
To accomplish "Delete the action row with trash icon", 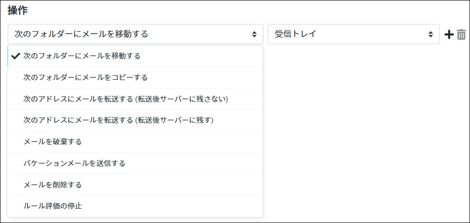I will coord(461,35).
